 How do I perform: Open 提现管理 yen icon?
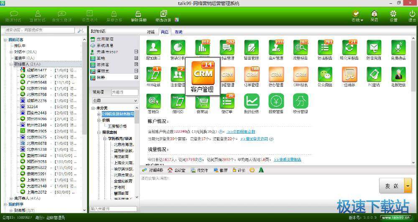pyautogui.click(x=276, y=101)
